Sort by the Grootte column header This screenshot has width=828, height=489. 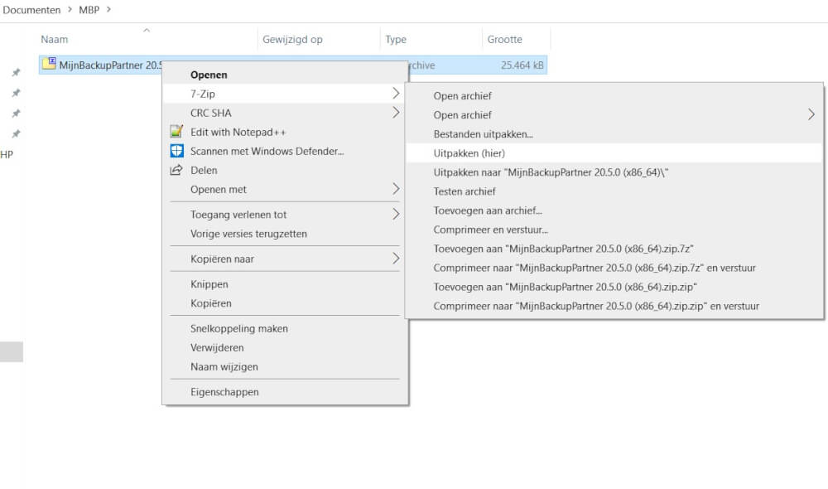(504, 39)
